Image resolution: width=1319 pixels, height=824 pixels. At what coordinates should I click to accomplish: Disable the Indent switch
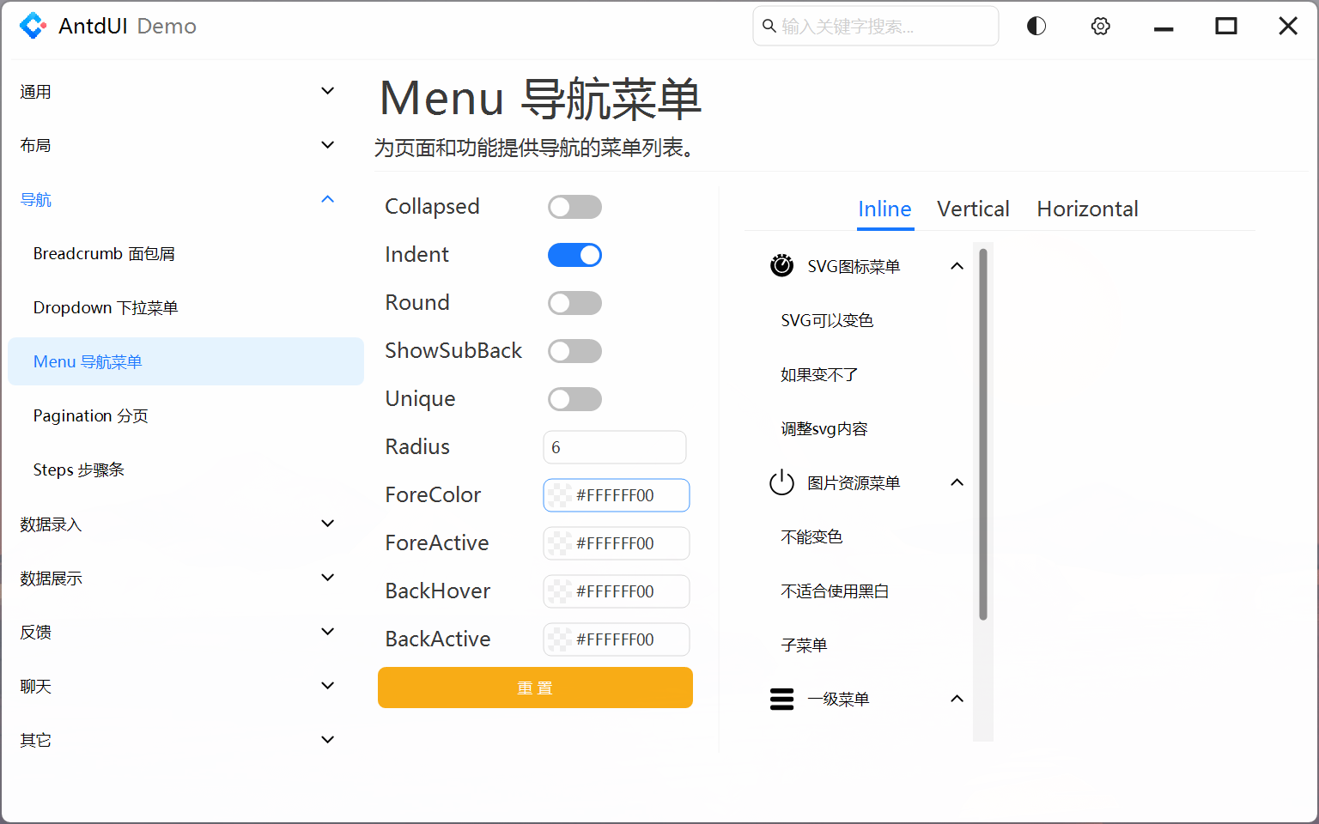[574, 254]
